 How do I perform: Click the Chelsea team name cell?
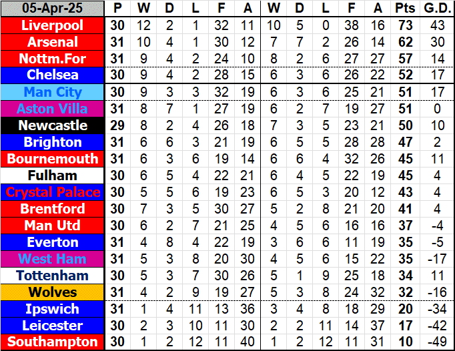52,75
